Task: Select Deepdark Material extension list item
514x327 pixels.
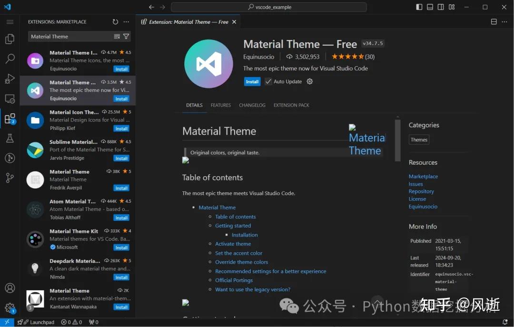Action: click(x=78, y=269)
